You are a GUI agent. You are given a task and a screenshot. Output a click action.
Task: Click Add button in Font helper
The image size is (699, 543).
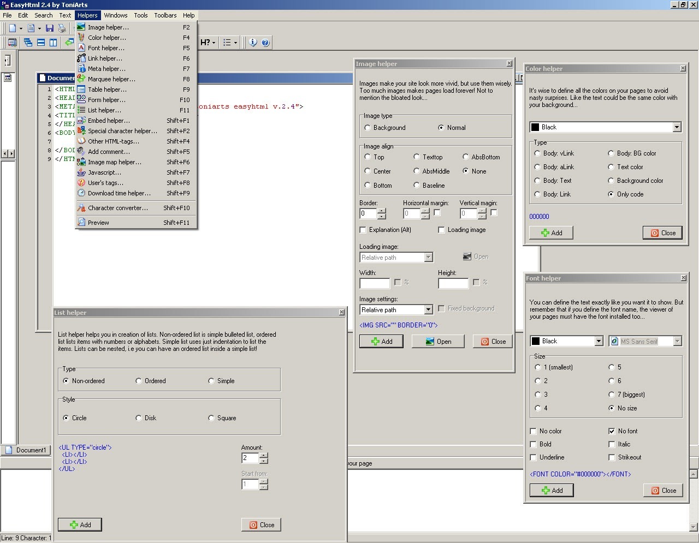point(552,491)
